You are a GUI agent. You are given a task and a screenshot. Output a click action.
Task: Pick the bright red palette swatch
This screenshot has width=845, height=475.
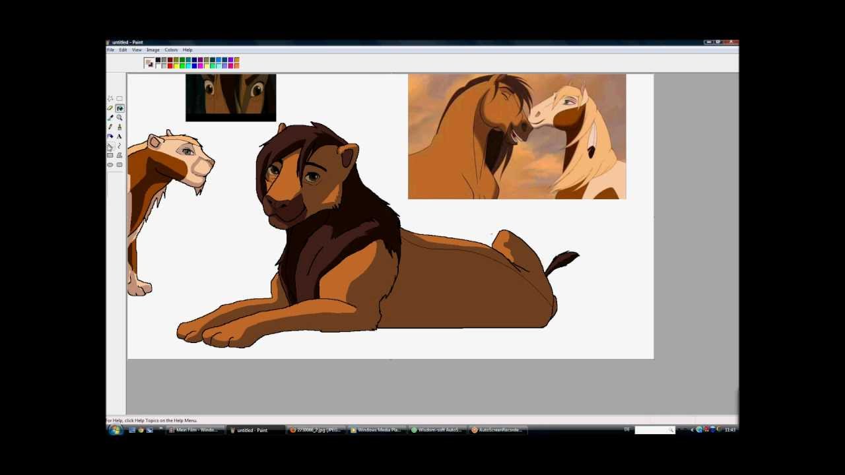click(x=170, y=66)
